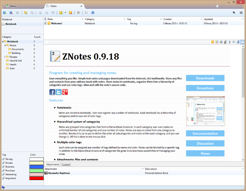246x191 pixels.
Task: Sort notes by the Note column header
Action: click(x=65, y=19)
